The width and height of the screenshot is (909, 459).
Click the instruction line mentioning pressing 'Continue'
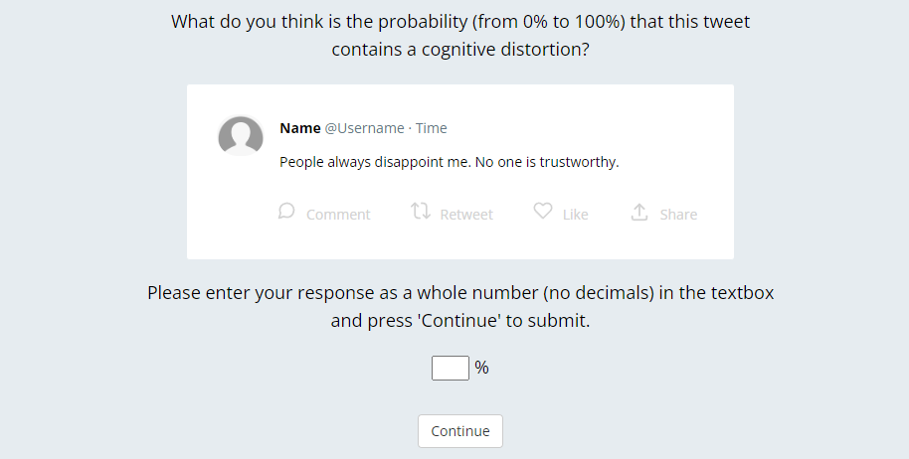click(459, 321)
